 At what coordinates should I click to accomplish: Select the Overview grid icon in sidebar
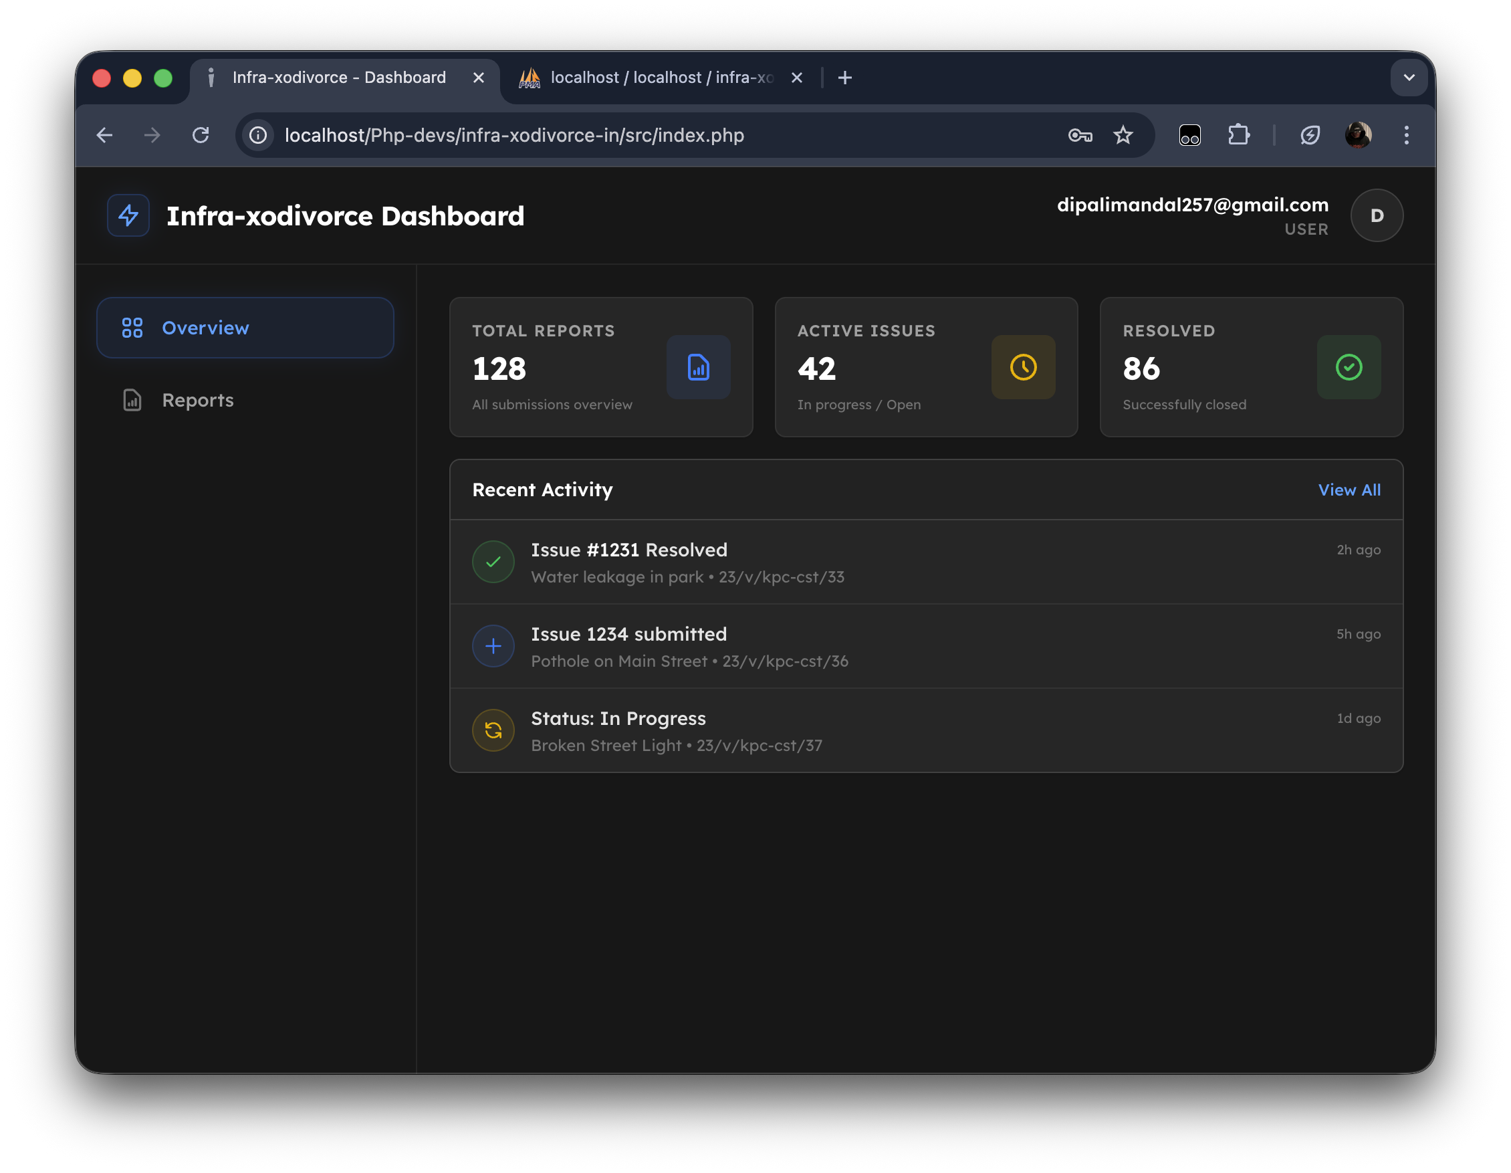[x=132, y=328]
